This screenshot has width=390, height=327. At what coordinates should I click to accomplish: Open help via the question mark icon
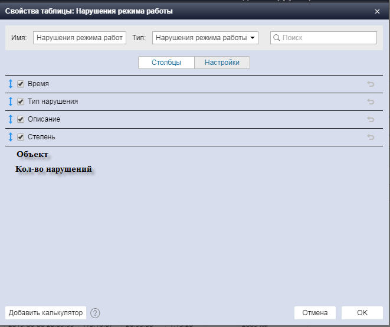point(95,313)
